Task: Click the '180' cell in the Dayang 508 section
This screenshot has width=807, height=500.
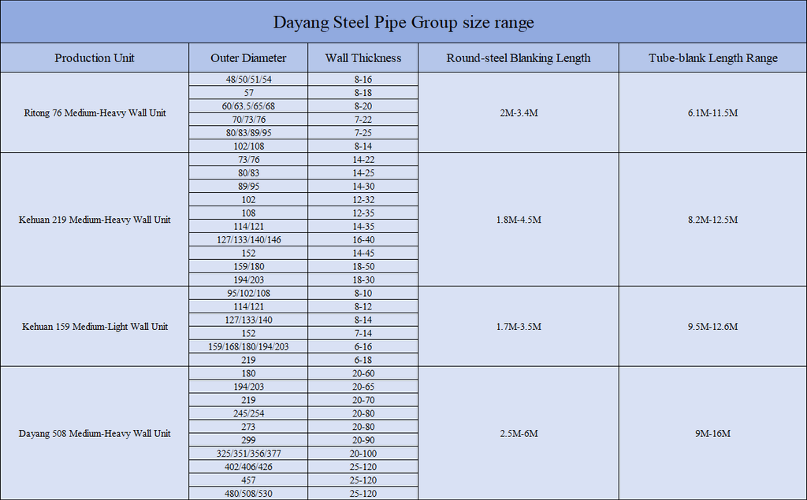Action: click(248, 373)
